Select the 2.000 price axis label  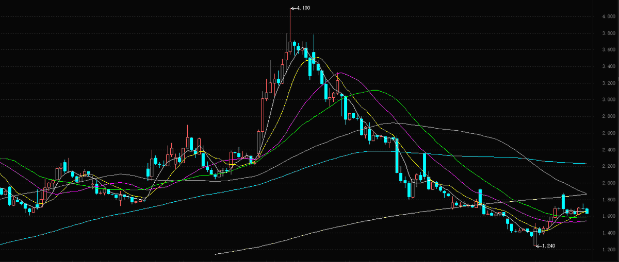point(609,183)
